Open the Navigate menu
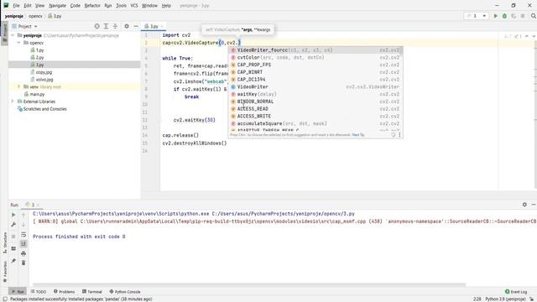The height and width of the screenshot is (302, 537). tap(57, 6)
